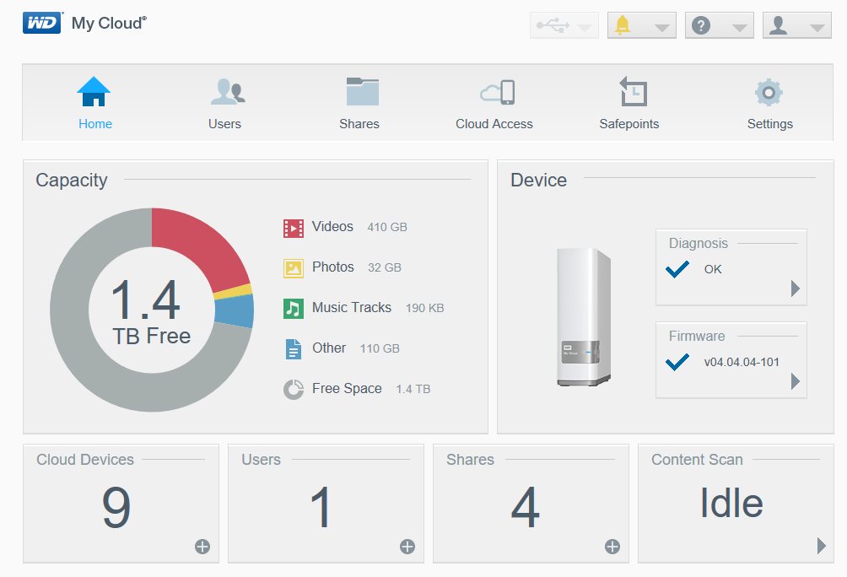Viewport: 847px width, 577px height.
Task: Click the WD My Cloud logo
Action: (84, 24)
